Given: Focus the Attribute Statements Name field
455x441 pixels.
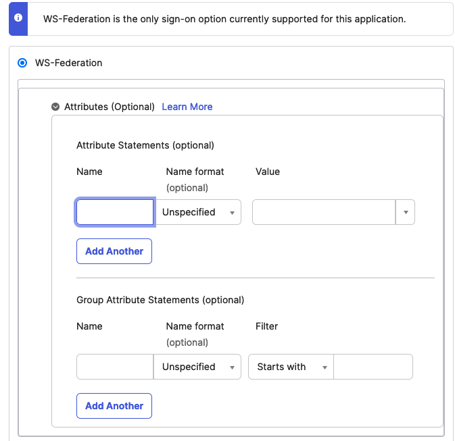Looking at the screenshot, I should [x=115, y=212].
